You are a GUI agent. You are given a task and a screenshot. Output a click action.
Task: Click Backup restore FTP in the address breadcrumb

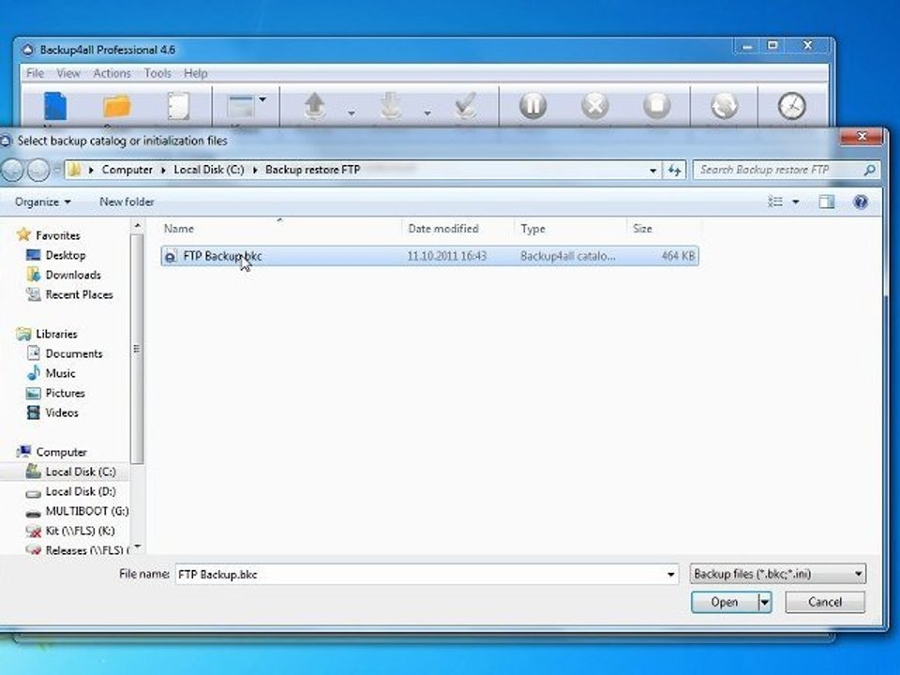click(x=313, y=170)
